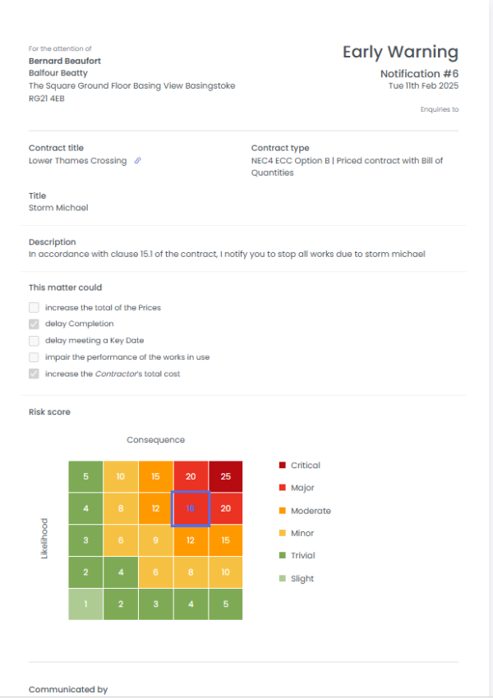Enable the 'delay meeting a Key Date' checkbox
The width and height of the screenshot is (493, 698).
[34, 340]
